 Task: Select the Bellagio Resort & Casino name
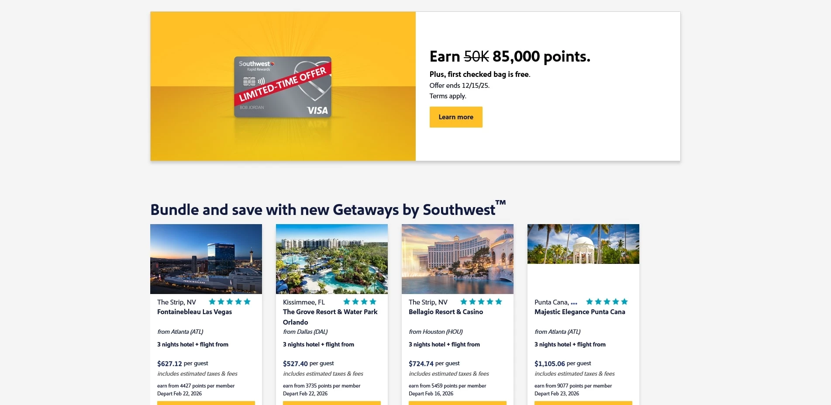coord(445,312)
